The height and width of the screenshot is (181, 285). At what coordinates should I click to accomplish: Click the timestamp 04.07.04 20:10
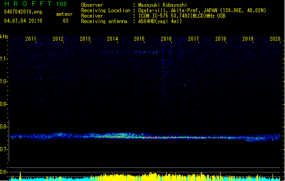coord(23,21)
